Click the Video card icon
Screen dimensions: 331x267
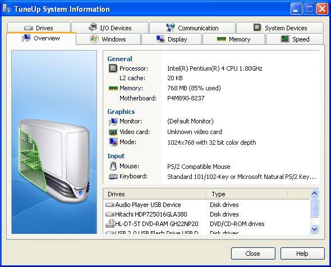click(x=113, y=132)
